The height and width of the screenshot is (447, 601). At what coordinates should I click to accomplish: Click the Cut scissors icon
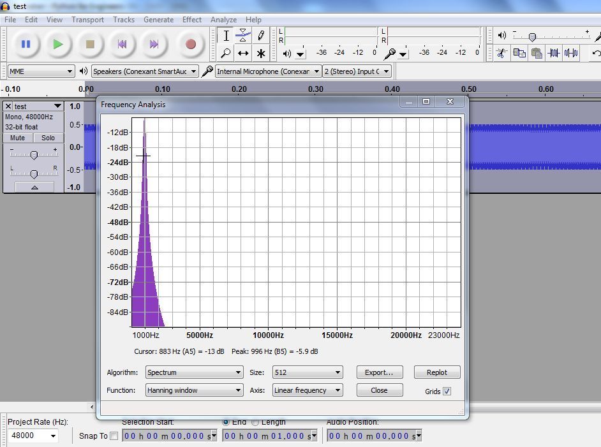[501, 53]
